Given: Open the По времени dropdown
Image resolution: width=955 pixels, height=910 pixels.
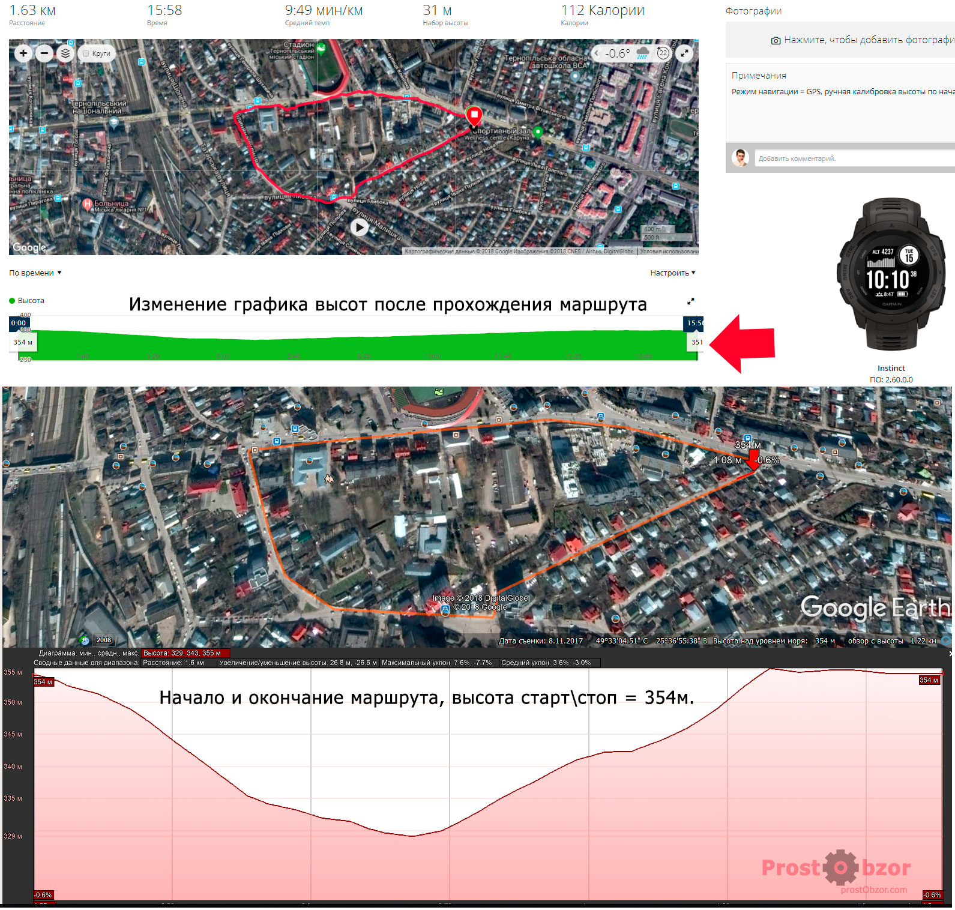Looking at the screenshot, I should 35,273.
